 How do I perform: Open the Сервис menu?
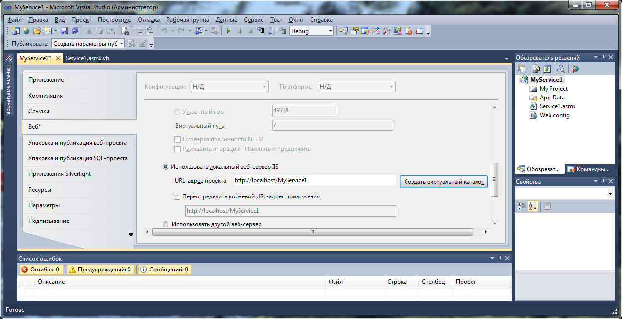253,20
